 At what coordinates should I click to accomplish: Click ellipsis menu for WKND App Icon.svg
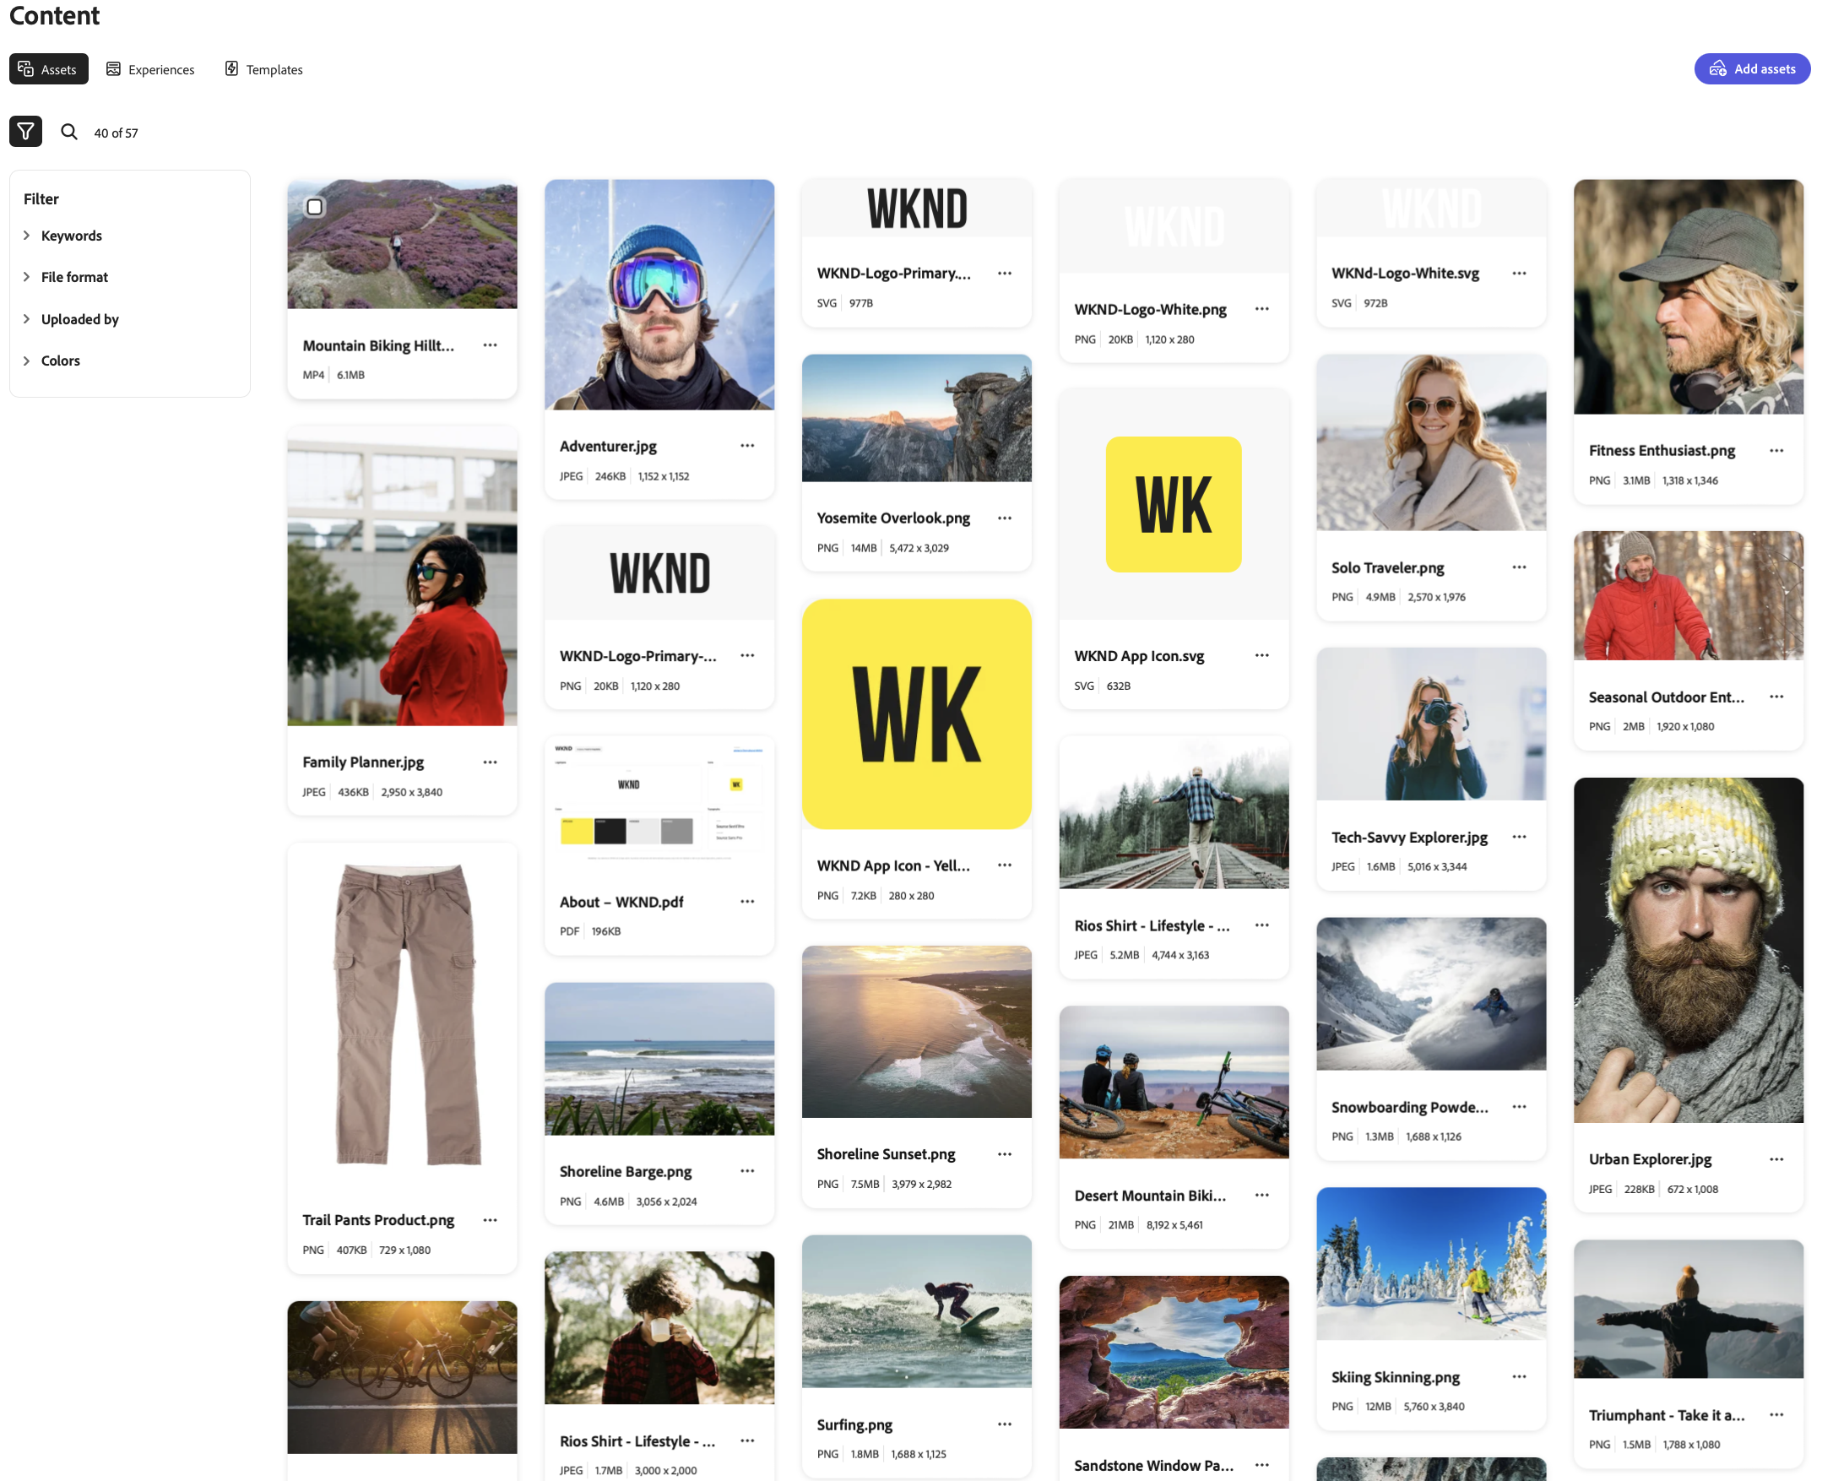[x=1261, y=655]
